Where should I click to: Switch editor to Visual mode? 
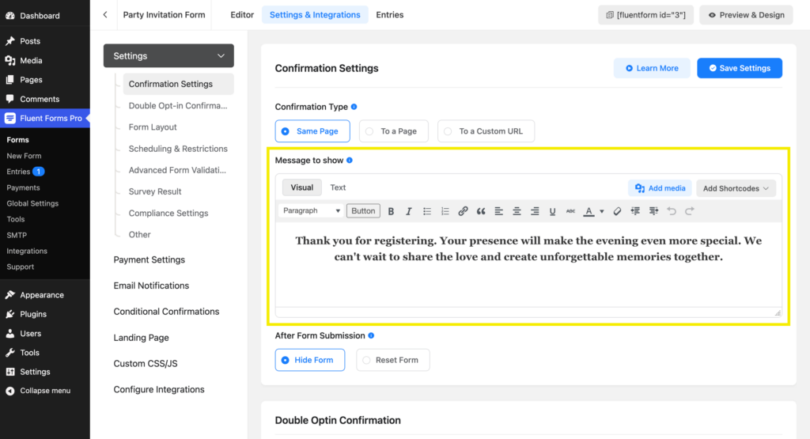click(301, 187)
